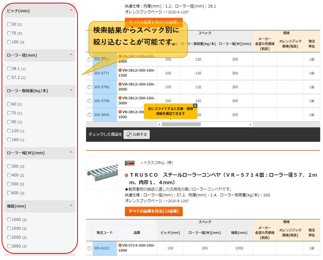Click the 比較する compare button
Viewport: 323px width, 260px height.
point(136,134)
